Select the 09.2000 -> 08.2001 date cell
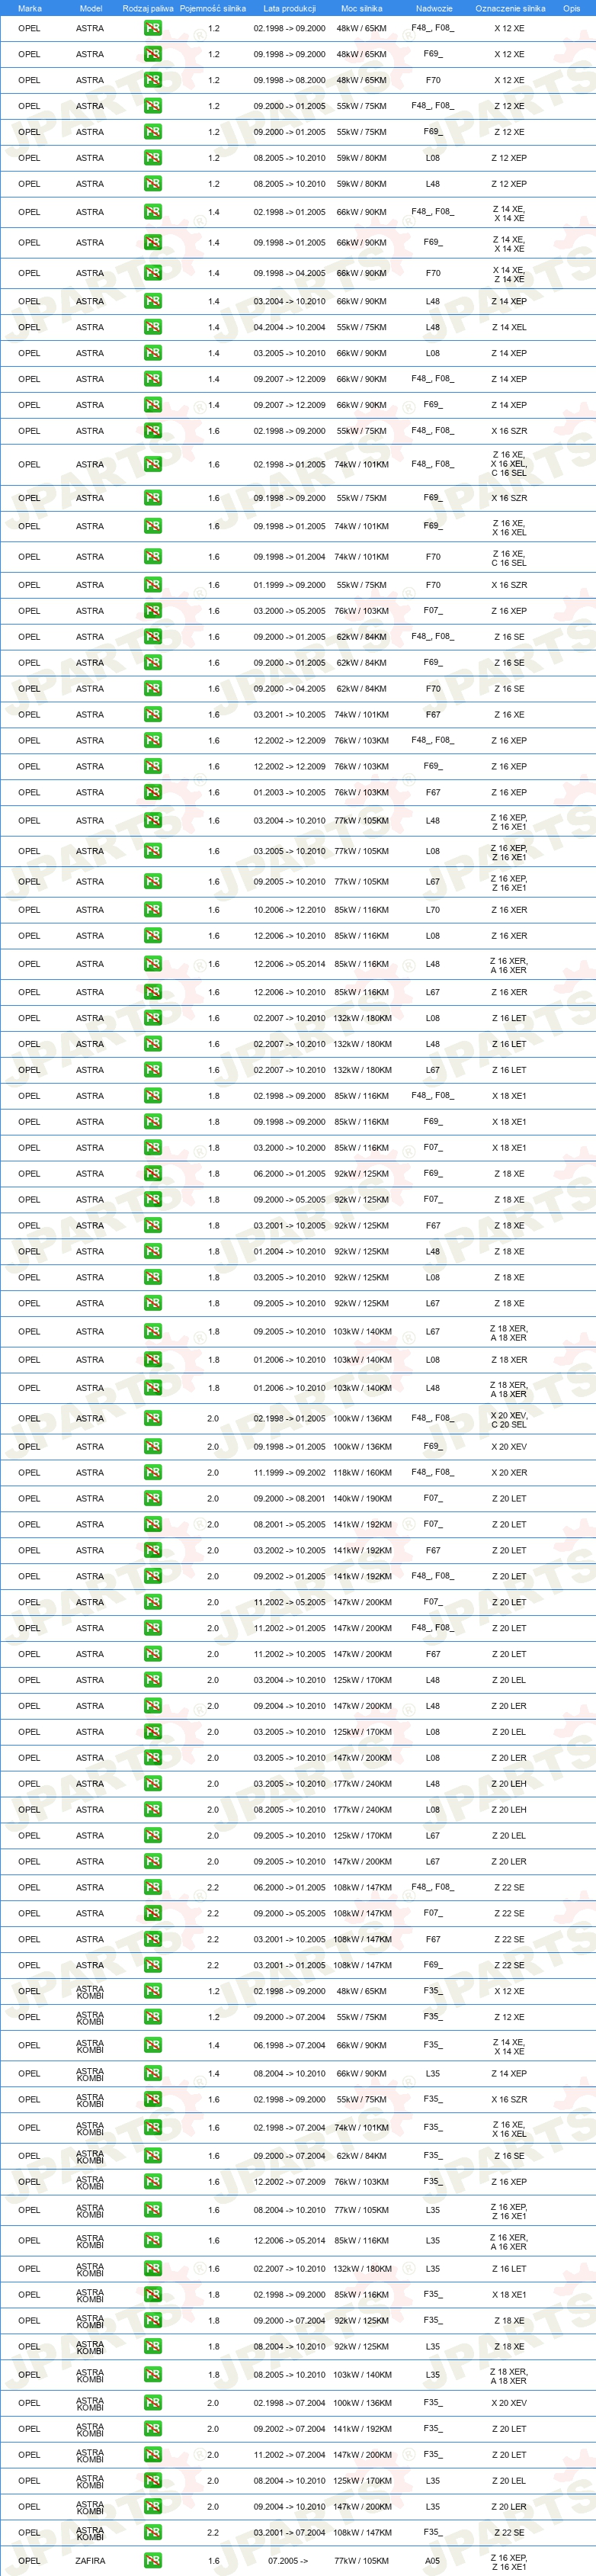The height and width of the screenshot is (2576, 596). coord(289,1498)
